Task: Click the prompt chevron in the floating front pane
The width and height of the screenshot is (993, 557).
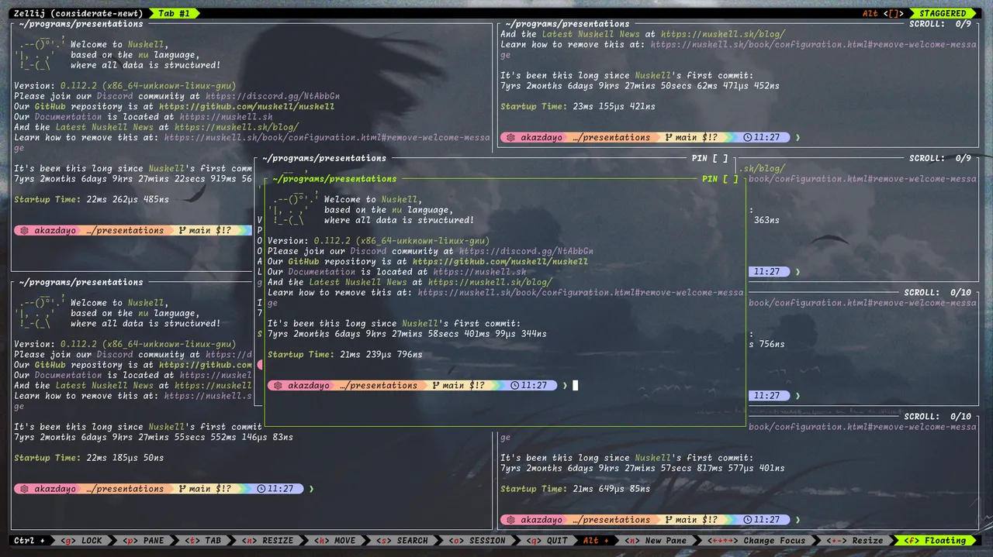Action: [565, 385]
